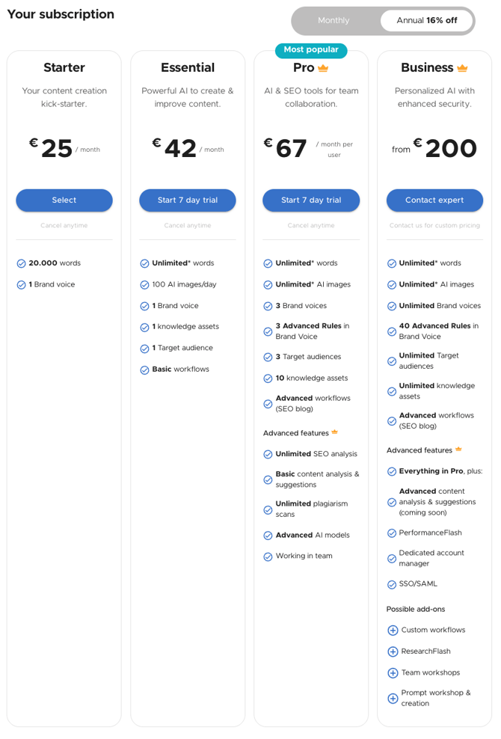
Task: Click plus icon beside ResearchFlash add-on
Action: 393,651
